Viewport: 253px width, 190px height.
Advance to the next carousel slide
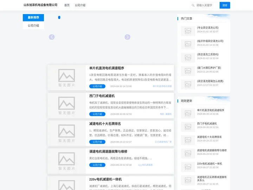tap(127, 37)
